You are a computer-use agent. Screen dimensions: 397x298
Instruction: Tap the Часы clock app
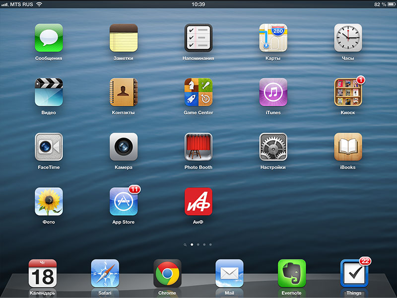tap(348, 38)
